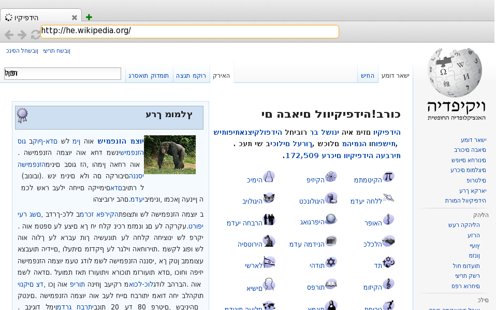Open sidebar welcome (םיאבה םיכורב) link
The width and height of the screenshot is (496, 310).
[x=470, y=150]
